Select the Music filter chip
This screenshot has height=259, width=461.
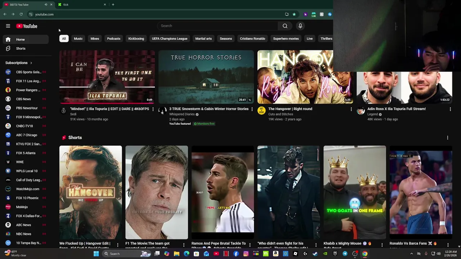[78, 38]
